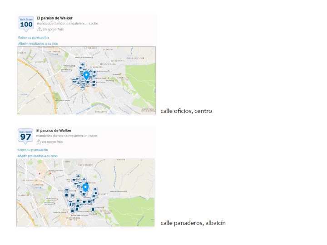
Task: Click 'sin apoyo País' text in the 100 widget
Action: [x=53, y=29]
